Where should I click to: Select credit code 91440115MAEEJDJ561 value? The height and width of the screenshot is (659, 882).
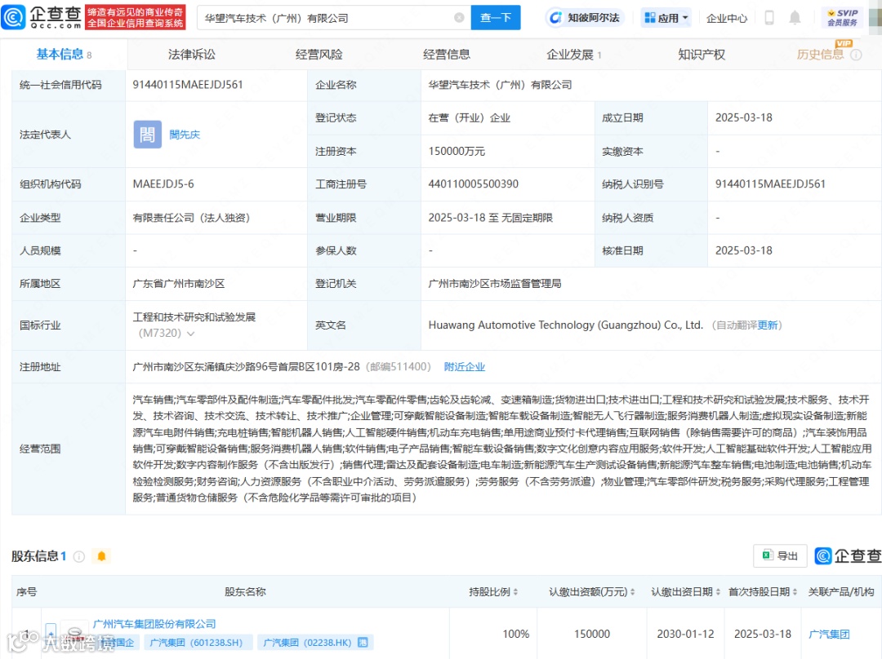[x=188, y=85]
